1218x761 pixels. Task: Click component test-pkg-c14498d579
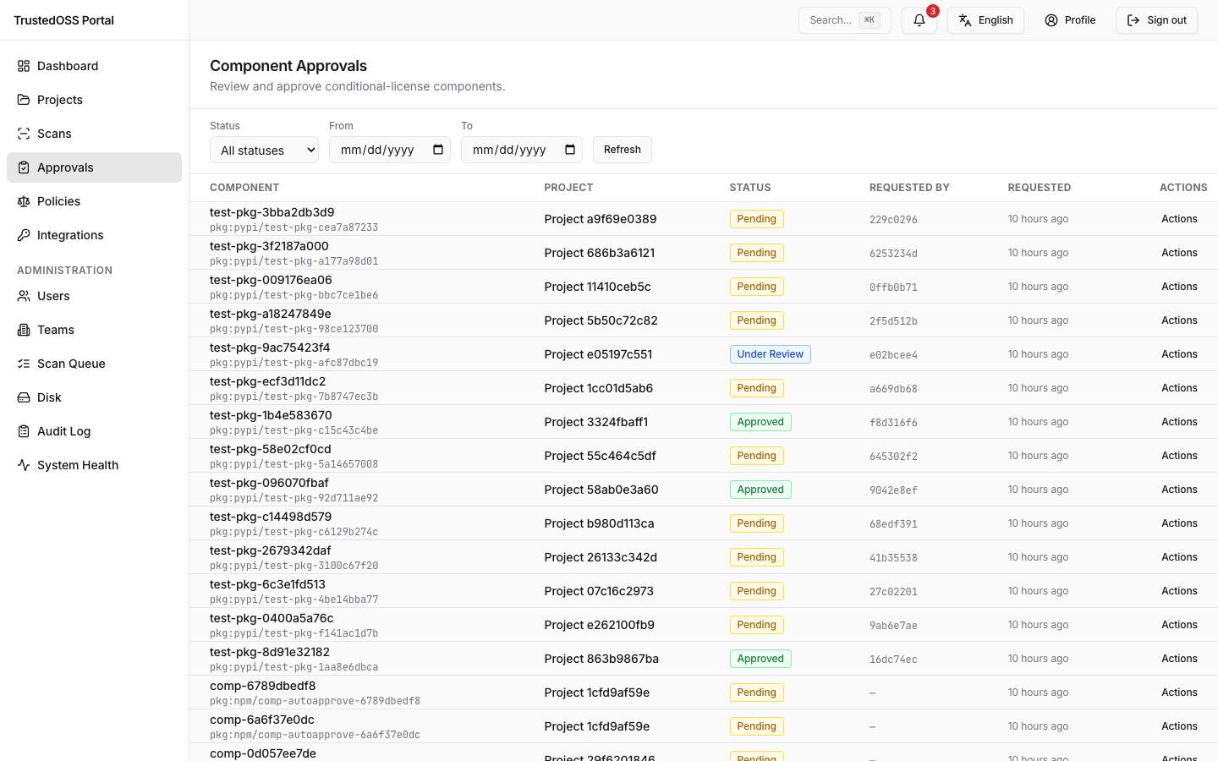pos(271,517)
